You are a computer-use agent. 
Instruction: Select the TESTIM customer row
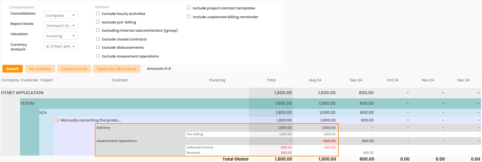click(x=27, y=103)
